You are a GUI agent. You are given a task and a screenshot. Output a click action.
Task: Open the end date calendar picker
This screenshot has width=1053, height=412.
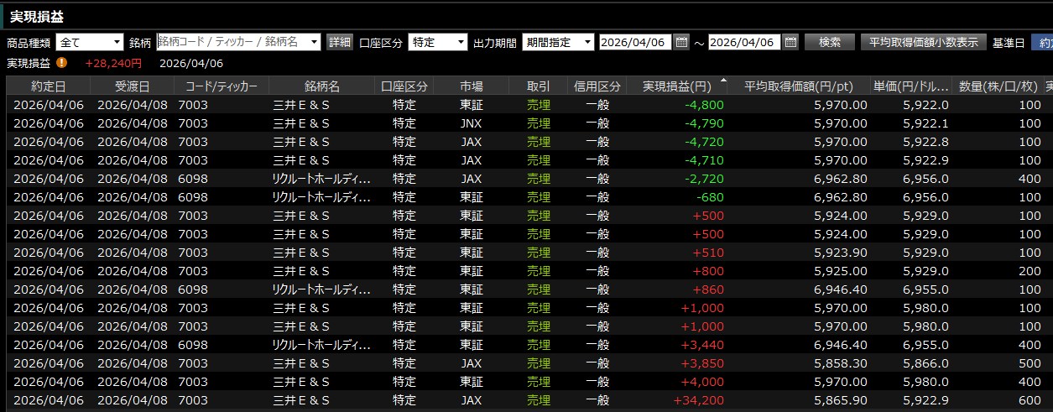(x=790, y=42)
